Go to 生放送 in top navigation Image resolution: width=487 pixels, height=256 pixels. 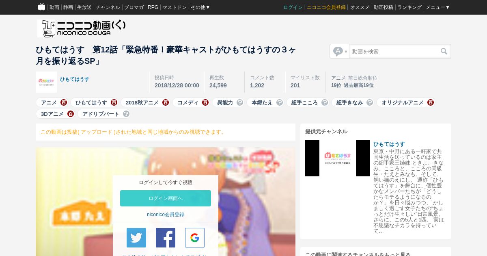84,7
